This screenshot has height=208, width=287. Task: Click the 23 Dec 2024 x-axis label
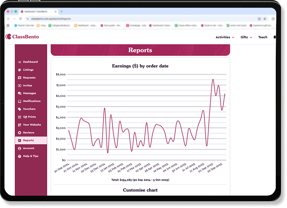coord(97,168)
